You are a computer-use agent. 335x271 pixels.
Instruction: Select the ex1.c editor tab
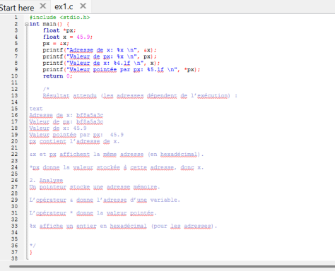(64, 6)
